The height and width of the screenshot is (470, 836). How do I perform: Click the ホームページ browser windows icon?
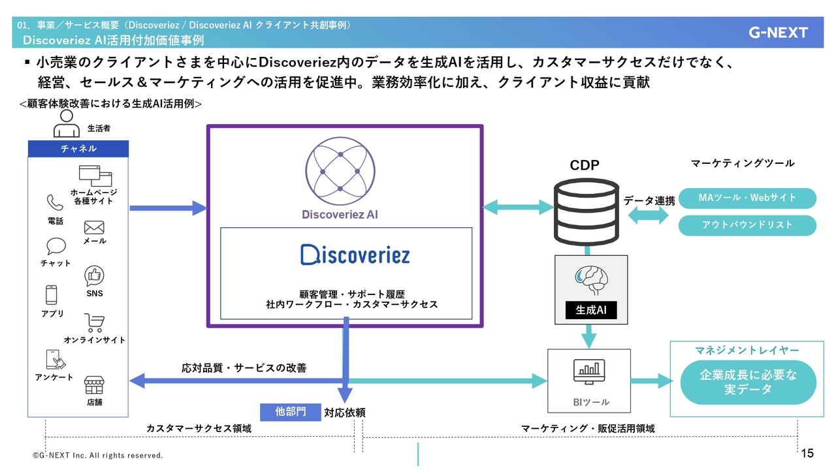coord(95,176)
